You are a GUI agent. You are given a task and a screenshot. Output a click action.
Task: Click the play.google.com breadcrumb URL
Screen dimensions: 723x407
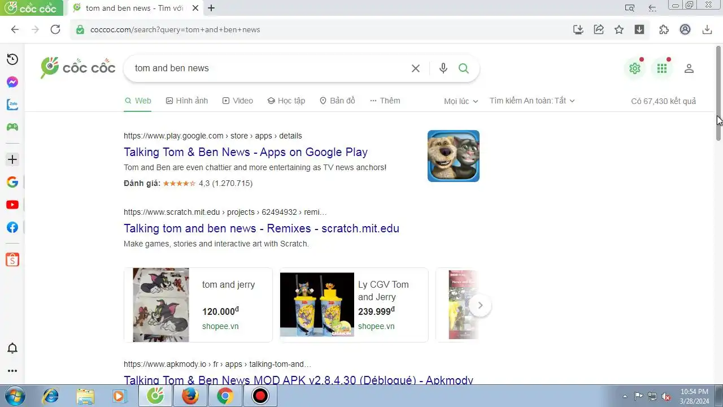212,136
